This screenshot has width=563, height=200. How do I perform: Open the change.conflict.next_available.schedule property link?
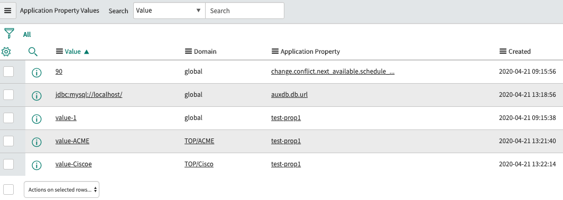333,72
